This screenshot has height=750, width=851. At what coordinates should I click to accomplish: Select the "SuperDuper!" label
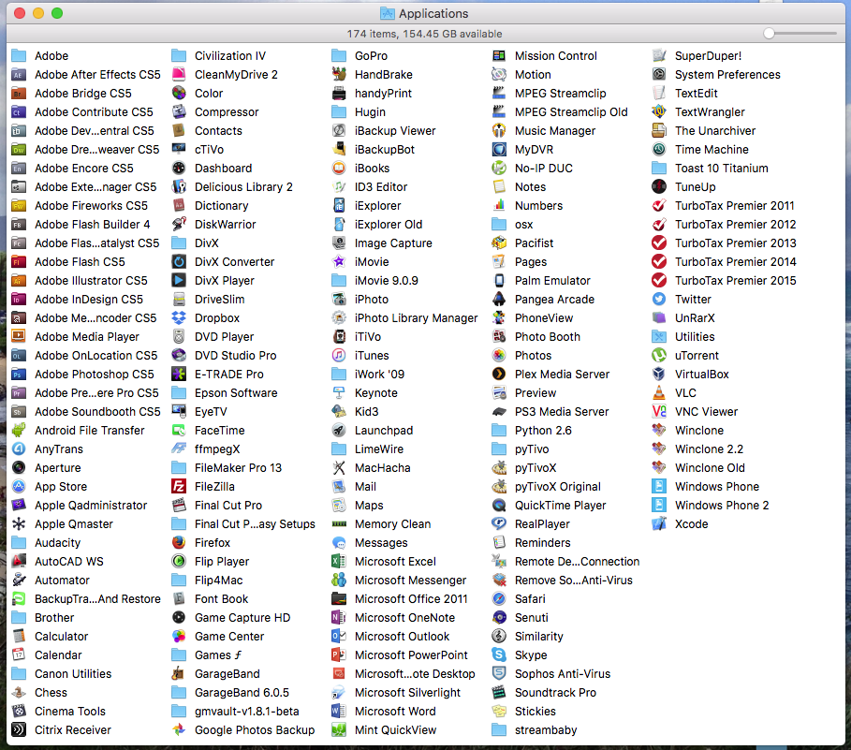tap(708, 56)
